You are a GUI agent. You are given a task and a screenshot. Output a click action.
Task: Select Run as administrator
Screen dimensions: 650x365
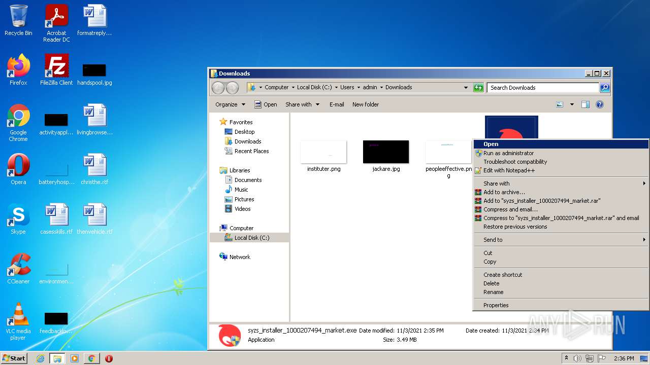point(561,153)
